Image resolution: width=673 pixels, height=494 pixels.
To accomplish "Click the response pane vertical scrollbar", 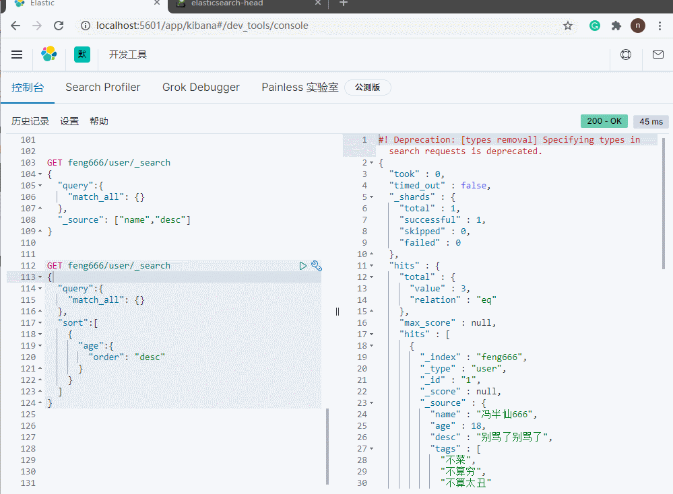I will (x=664, y=204).
